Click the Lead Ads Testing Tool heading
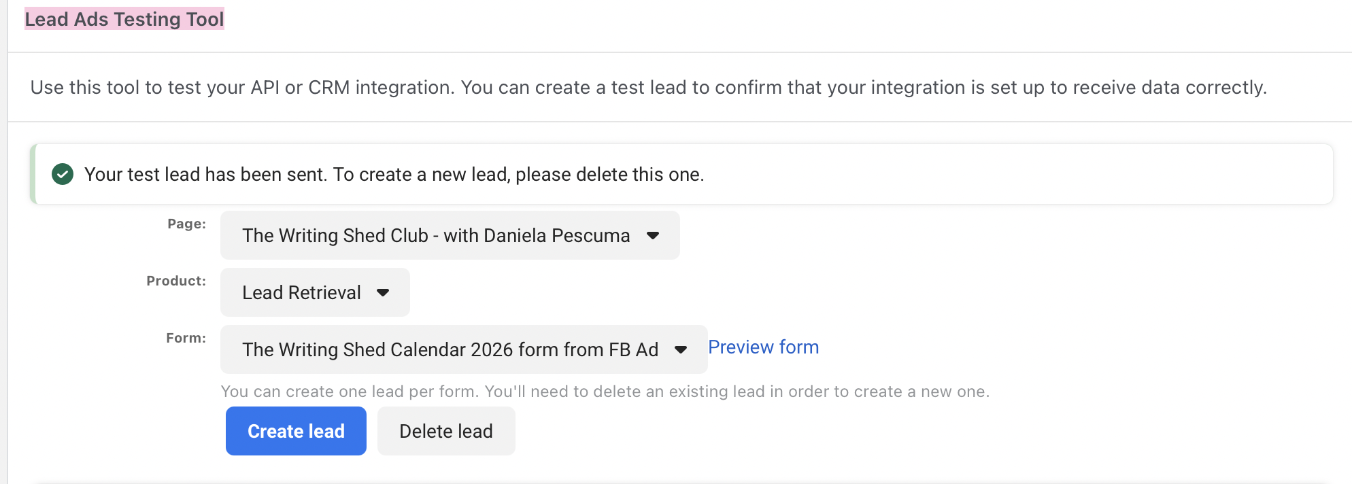 tap(124, 19)
